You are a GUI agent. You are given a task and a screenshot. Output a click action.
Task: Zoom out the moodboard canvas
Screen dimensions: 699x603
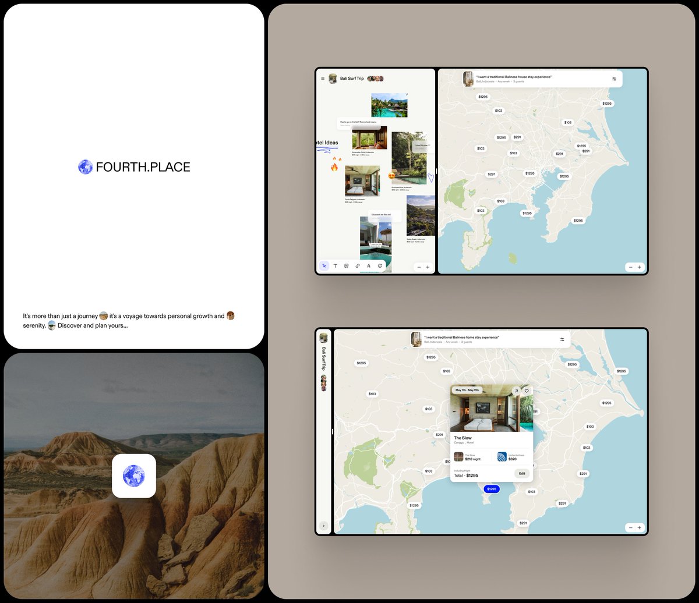tap(419, 267)
